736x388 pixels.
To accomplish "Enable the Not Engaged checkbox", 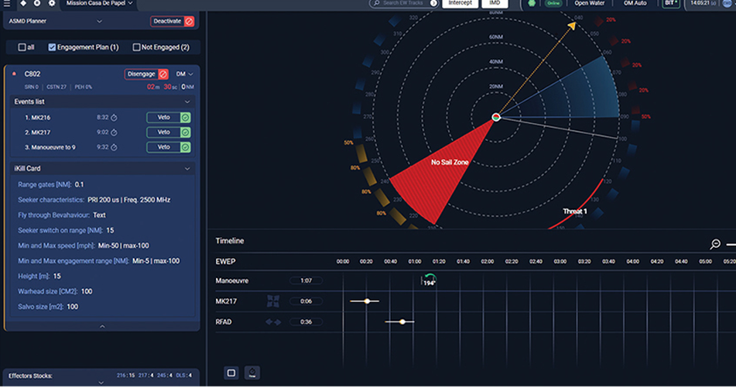I will (136, 47).
